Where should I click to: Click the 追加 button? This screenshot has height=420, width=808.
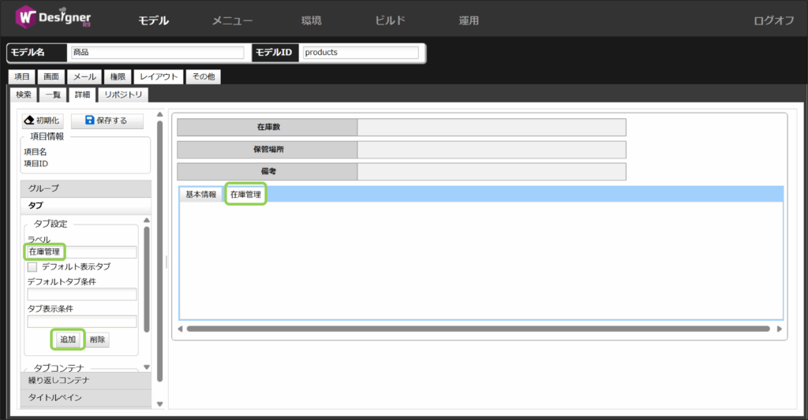tap(68, 340)
